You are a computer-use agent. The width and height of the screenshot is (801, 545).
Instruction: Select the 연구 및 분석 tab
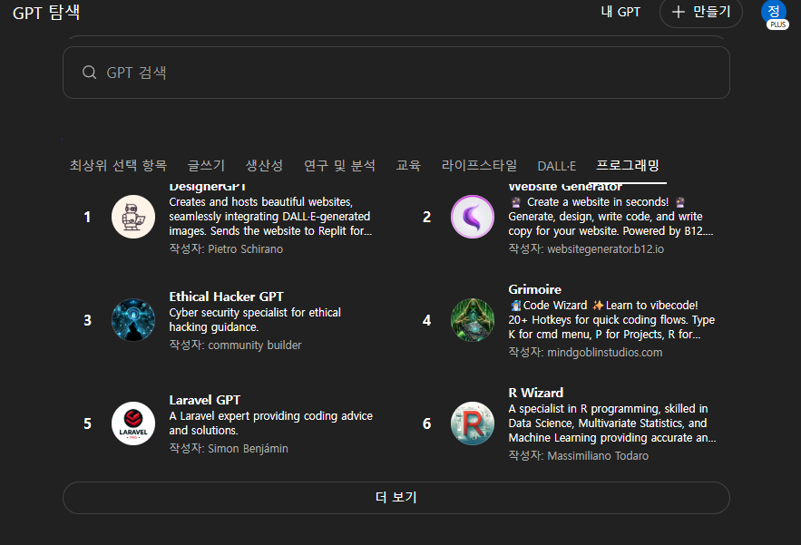point(339,165)
